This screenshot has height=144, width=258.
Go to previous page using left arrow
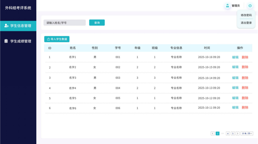[x=212, y=133]
